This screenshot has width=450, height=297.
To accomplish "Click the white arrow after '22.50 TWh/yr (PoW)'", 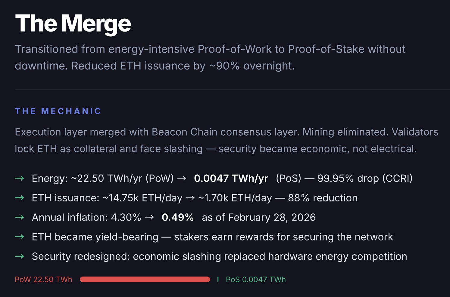I will (182, 178).
